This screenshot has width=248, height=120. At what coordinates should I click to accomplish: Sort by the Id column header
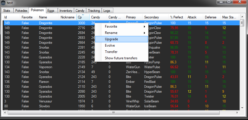(11, 17)
